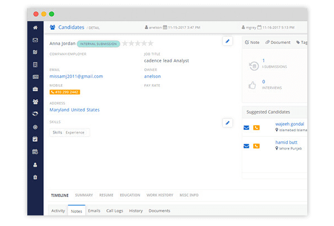The width and height of the screenshot is (334, 226).
Task: Open wajeeh gondal candidate link
Action: pos(289,124)
